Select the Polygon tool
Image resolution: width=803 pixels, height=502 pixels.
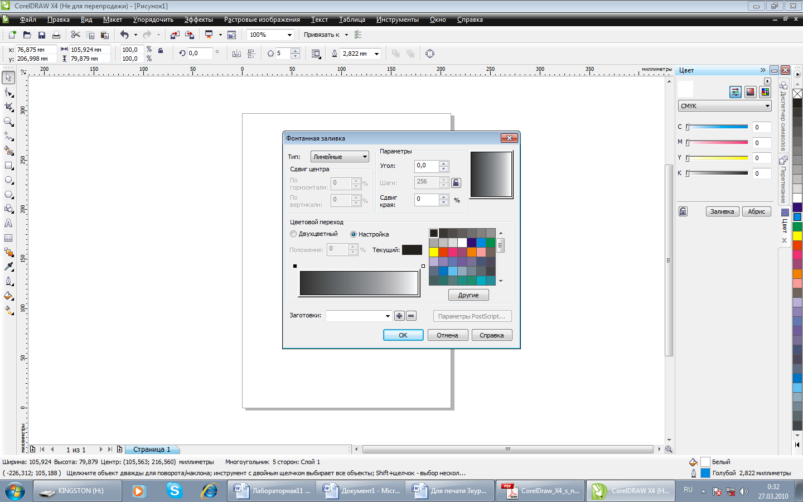(x=8, y=194)
